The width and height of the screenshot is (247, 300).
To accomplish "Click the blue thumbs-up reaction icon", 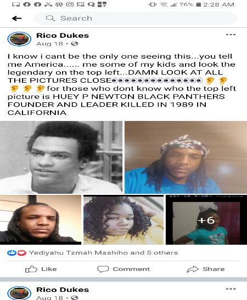I will click(x=12, y=253).
